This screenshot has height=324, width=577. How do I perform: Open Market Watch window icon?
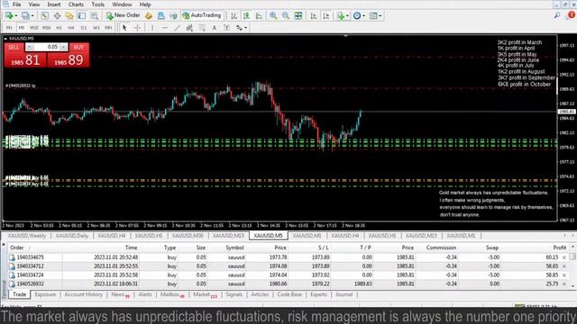[44, 16]
